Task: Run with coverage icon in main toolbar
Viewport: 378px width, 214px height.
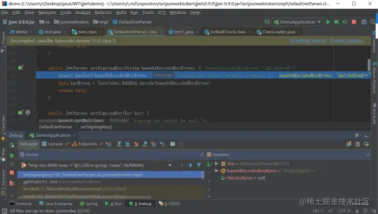Action: (345, 22)
